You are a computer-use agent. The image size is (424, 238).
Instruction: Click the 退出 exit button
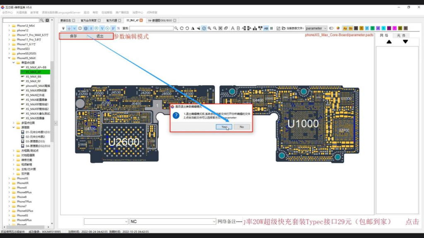coord(100,36)
